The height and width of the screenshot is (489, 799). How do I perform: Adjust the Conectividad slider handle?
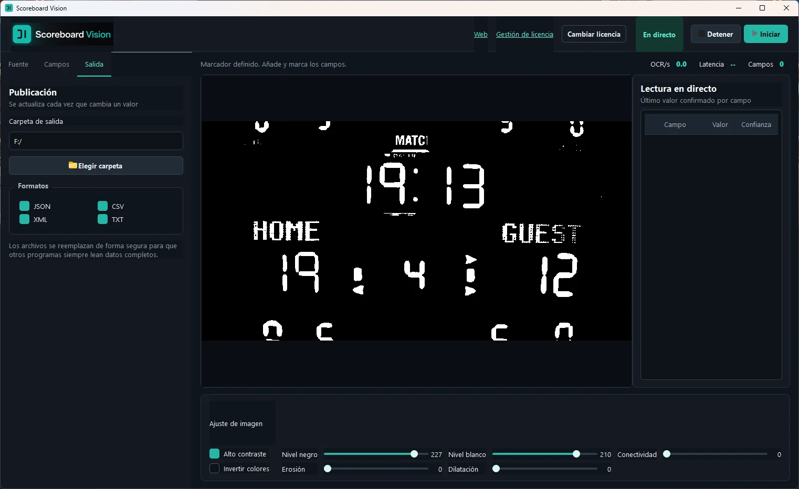point(667,454)
